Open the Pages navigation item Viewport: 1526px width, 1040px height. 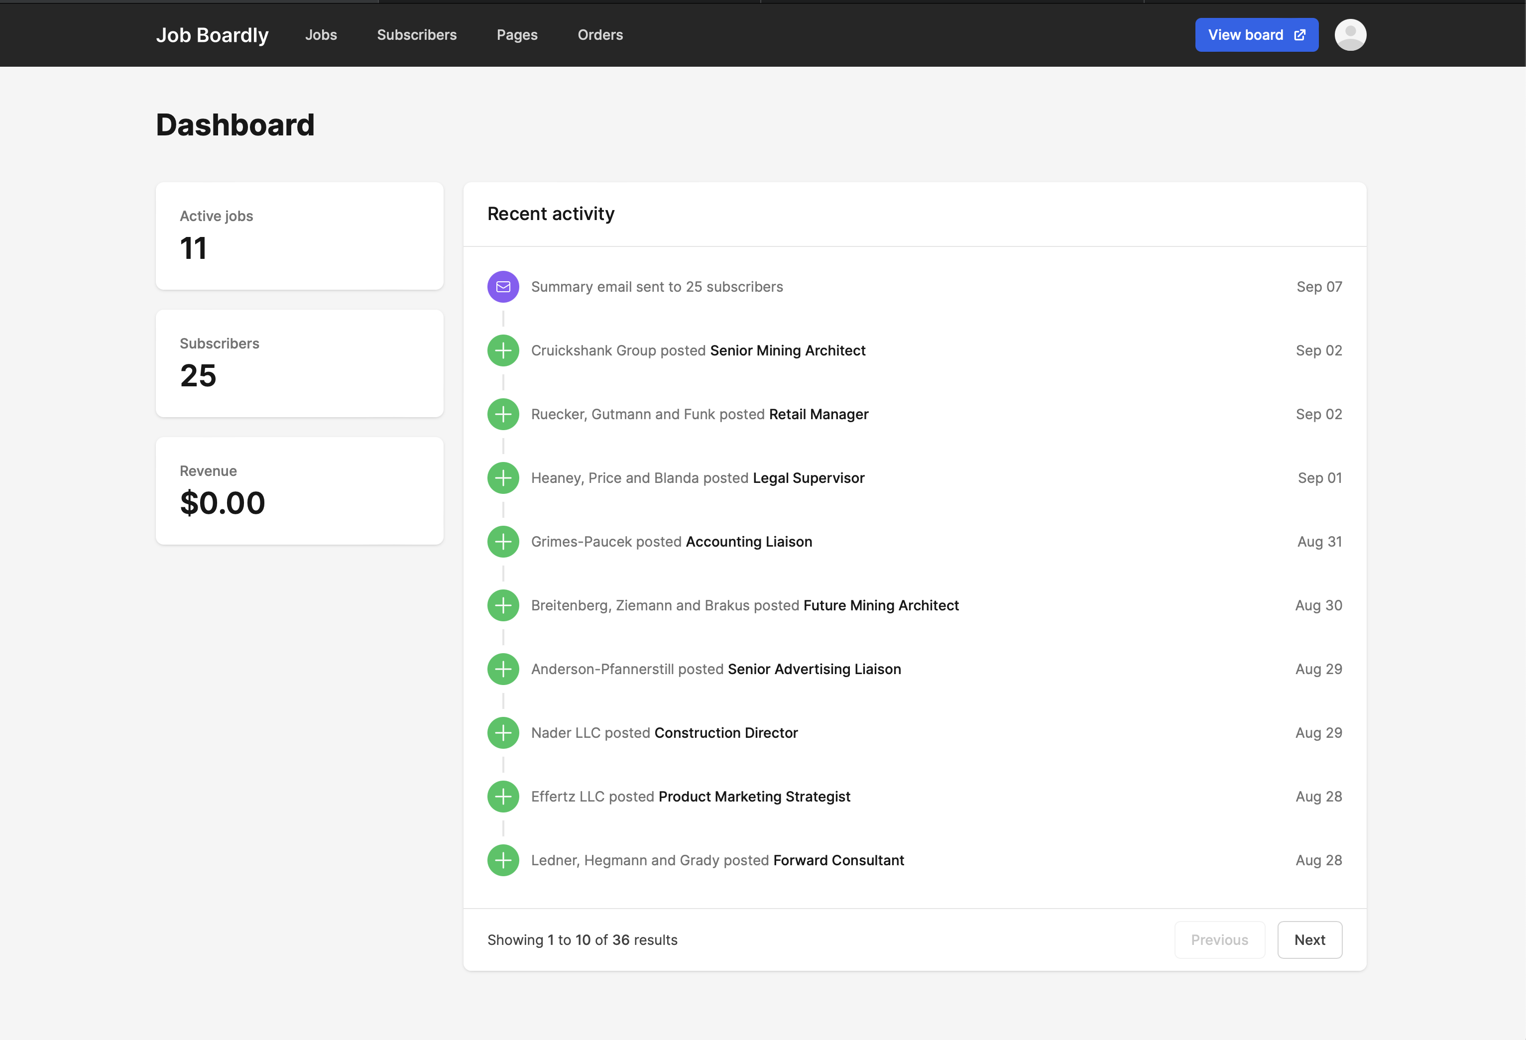click(517, 35)
